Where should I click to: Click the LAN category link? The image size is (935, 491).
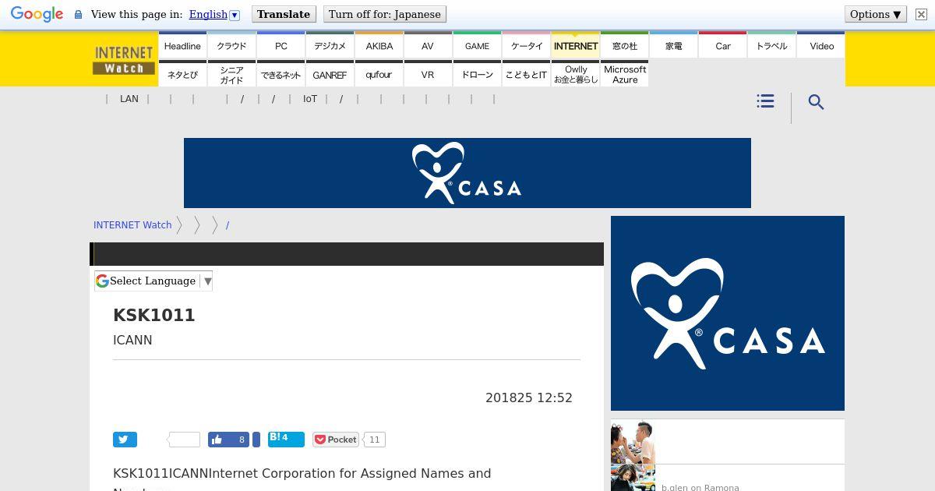click(129, 99)
